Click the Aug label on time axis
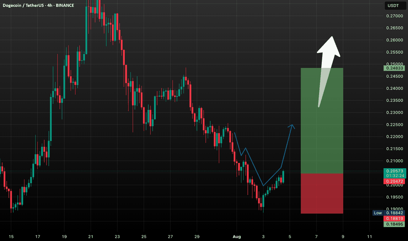The width and height of the screenshot is (408, 241). [x=236, y=237]
